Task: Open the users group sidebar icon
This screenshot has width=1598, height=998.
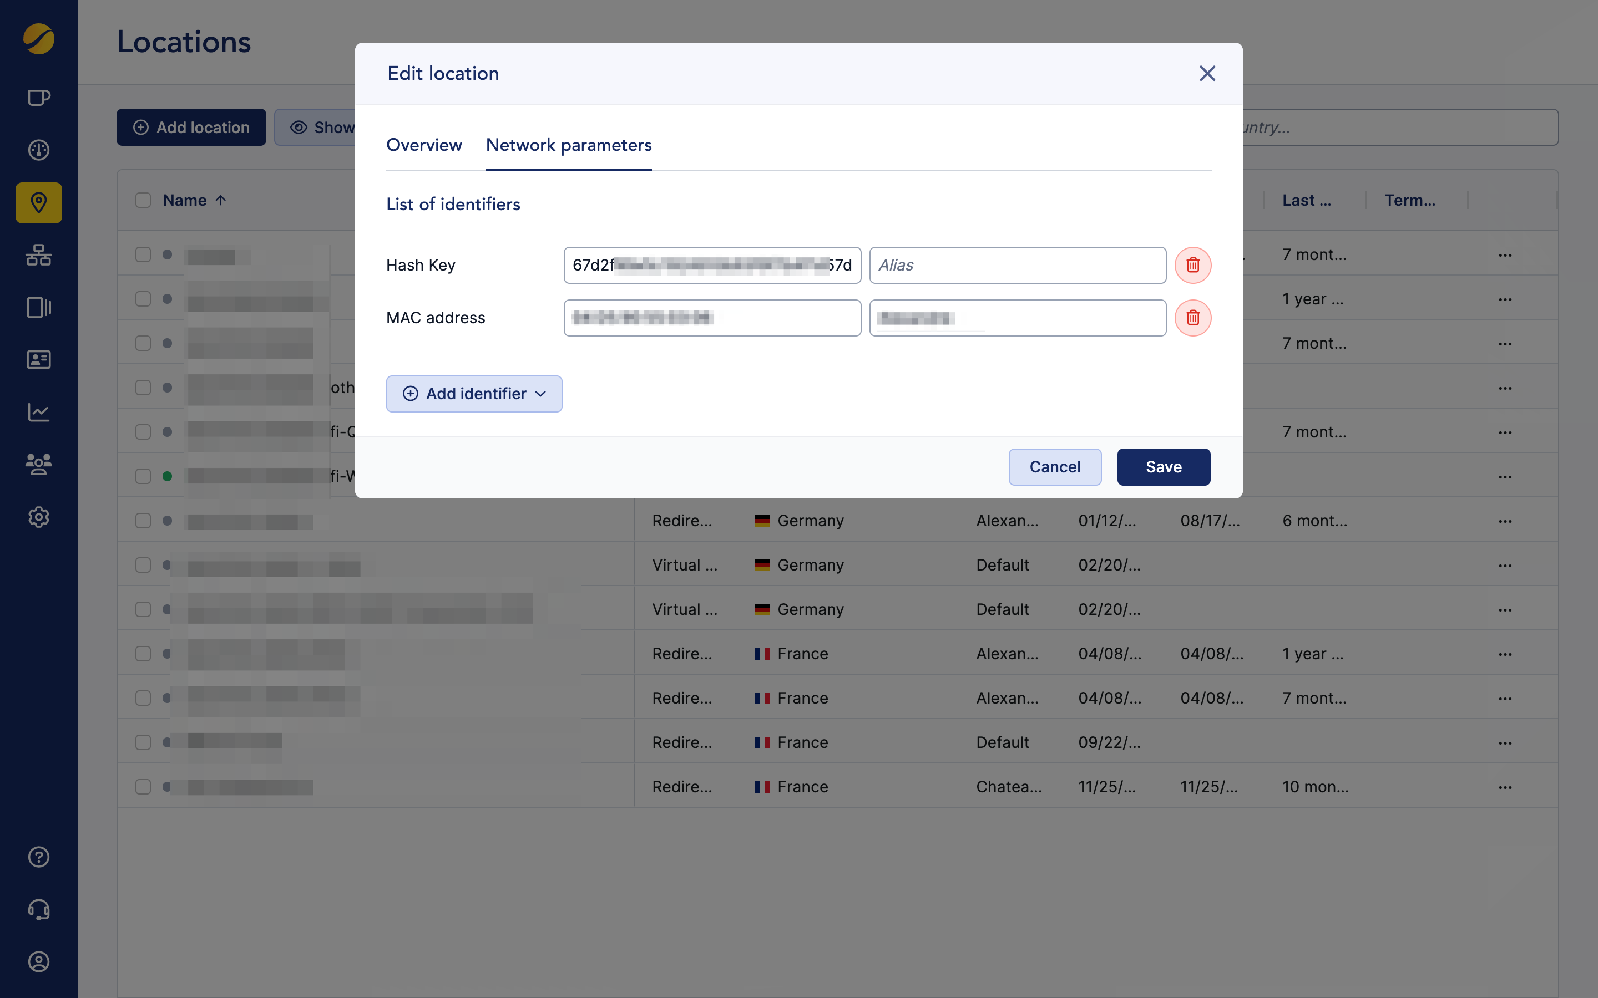Action: coord(39,465)
